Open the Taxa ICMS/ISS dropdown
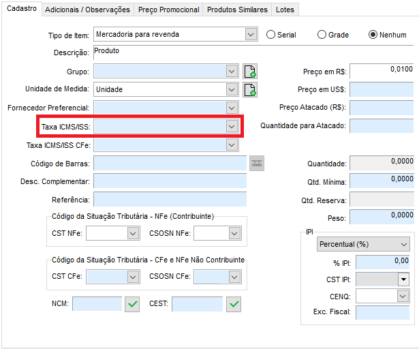The width and height of the screenshot is (419, 349). point(232,126)
